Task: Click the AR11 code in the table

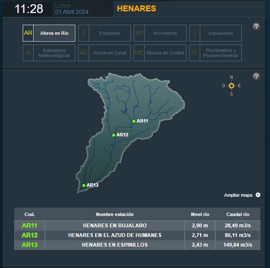Action: pos(29,226)
